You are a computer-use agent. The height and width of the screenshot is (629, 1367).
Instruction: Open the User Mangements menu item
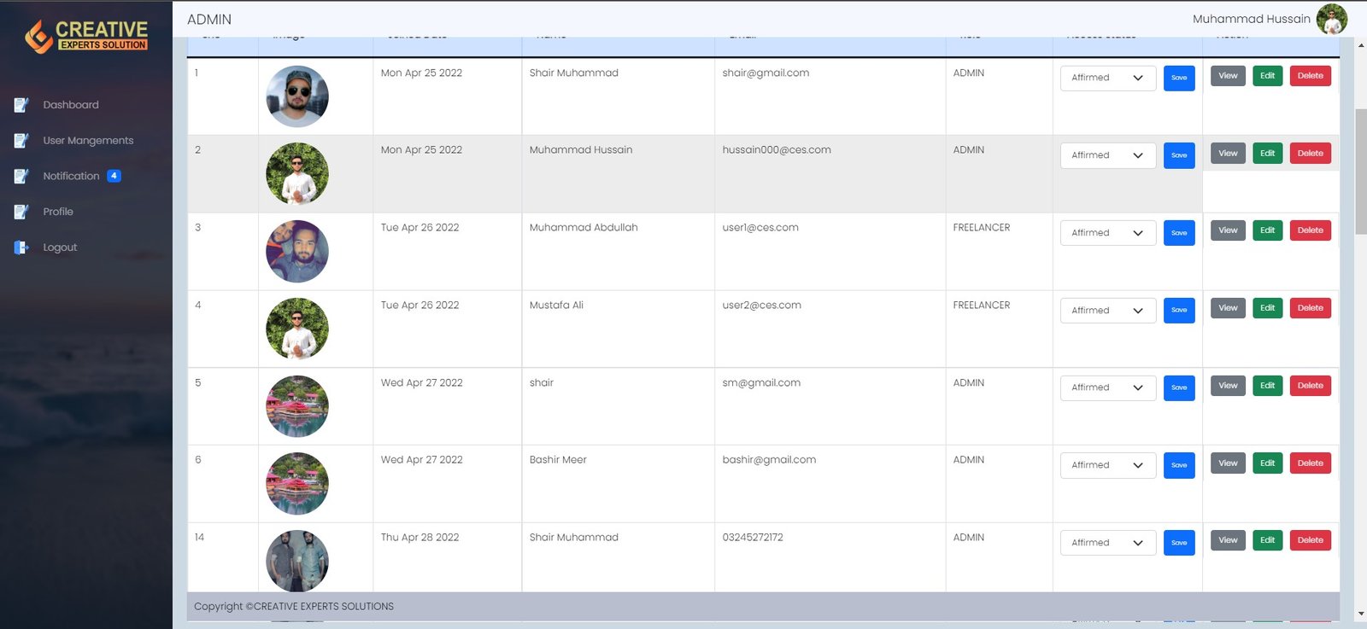pyautogui.click(x=88, y=141)
